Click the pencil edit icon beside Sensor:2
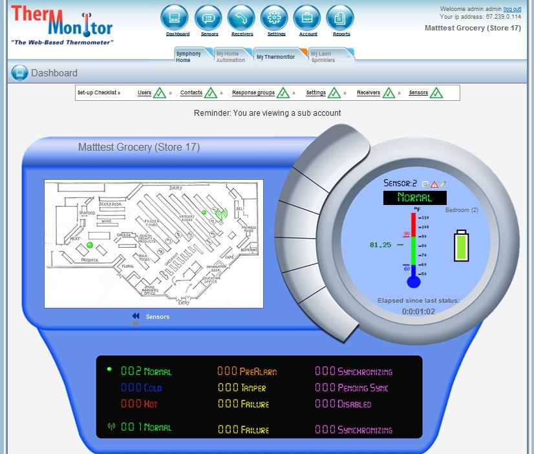 [x=443, y=184]
